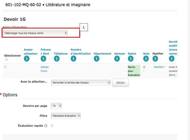Open the Modifier menu for Odette Fortin
This screenshot has width=190, height=140.
pos(159,67)
